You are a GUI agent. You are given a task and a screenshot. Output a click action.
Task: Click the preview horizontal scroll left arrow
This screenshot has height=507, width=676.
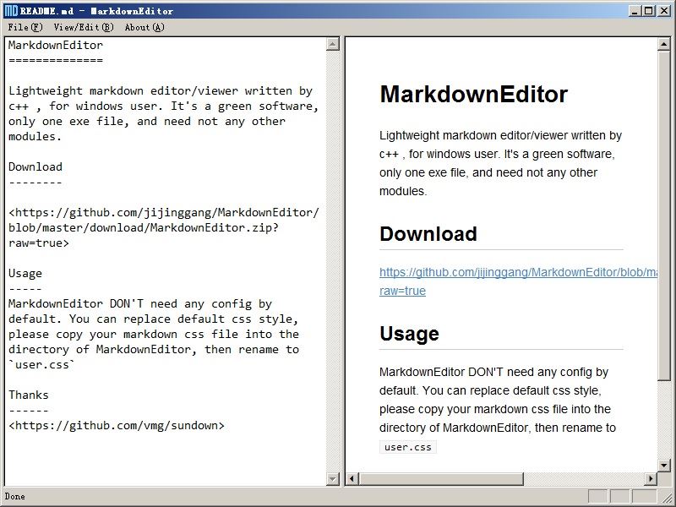tap(352, 478)
